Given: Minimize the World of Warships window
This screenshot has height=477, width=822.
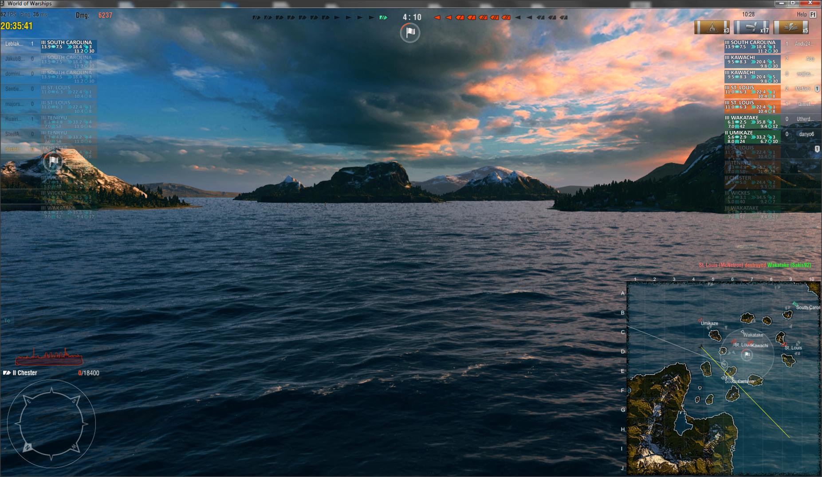Looking at the screenshot, I should coord(782,3).
